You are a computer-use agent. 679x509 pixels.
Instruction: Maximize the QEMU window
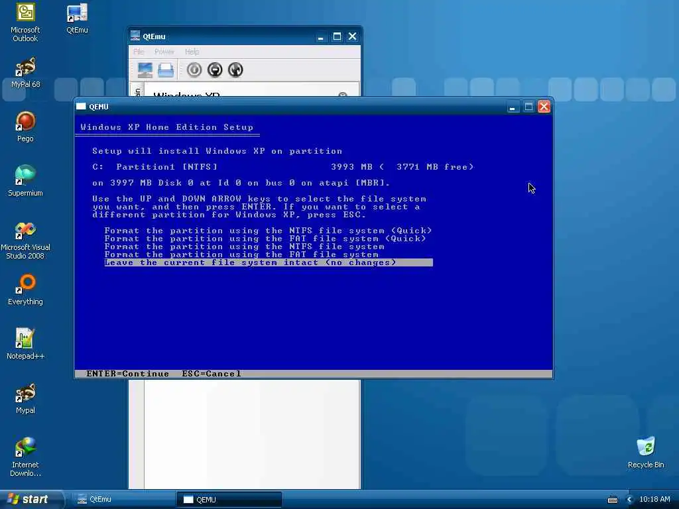pyautogui.click(x=528, y=107)
